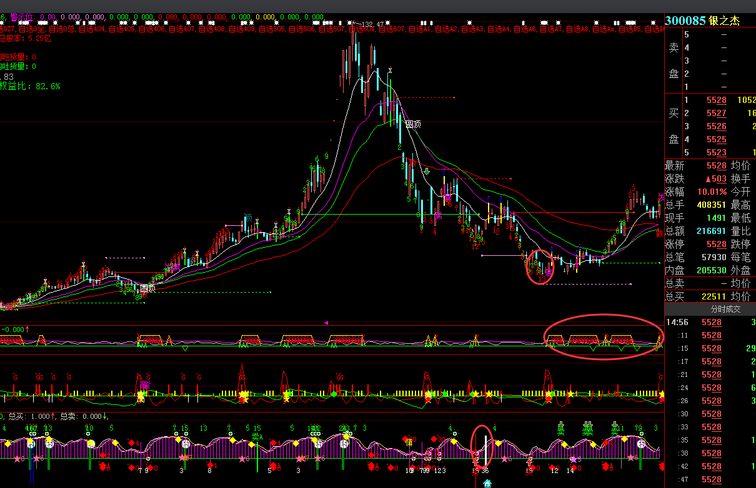
Task: Open the 分时成交 tab header
Action: [x=710, y=309]
